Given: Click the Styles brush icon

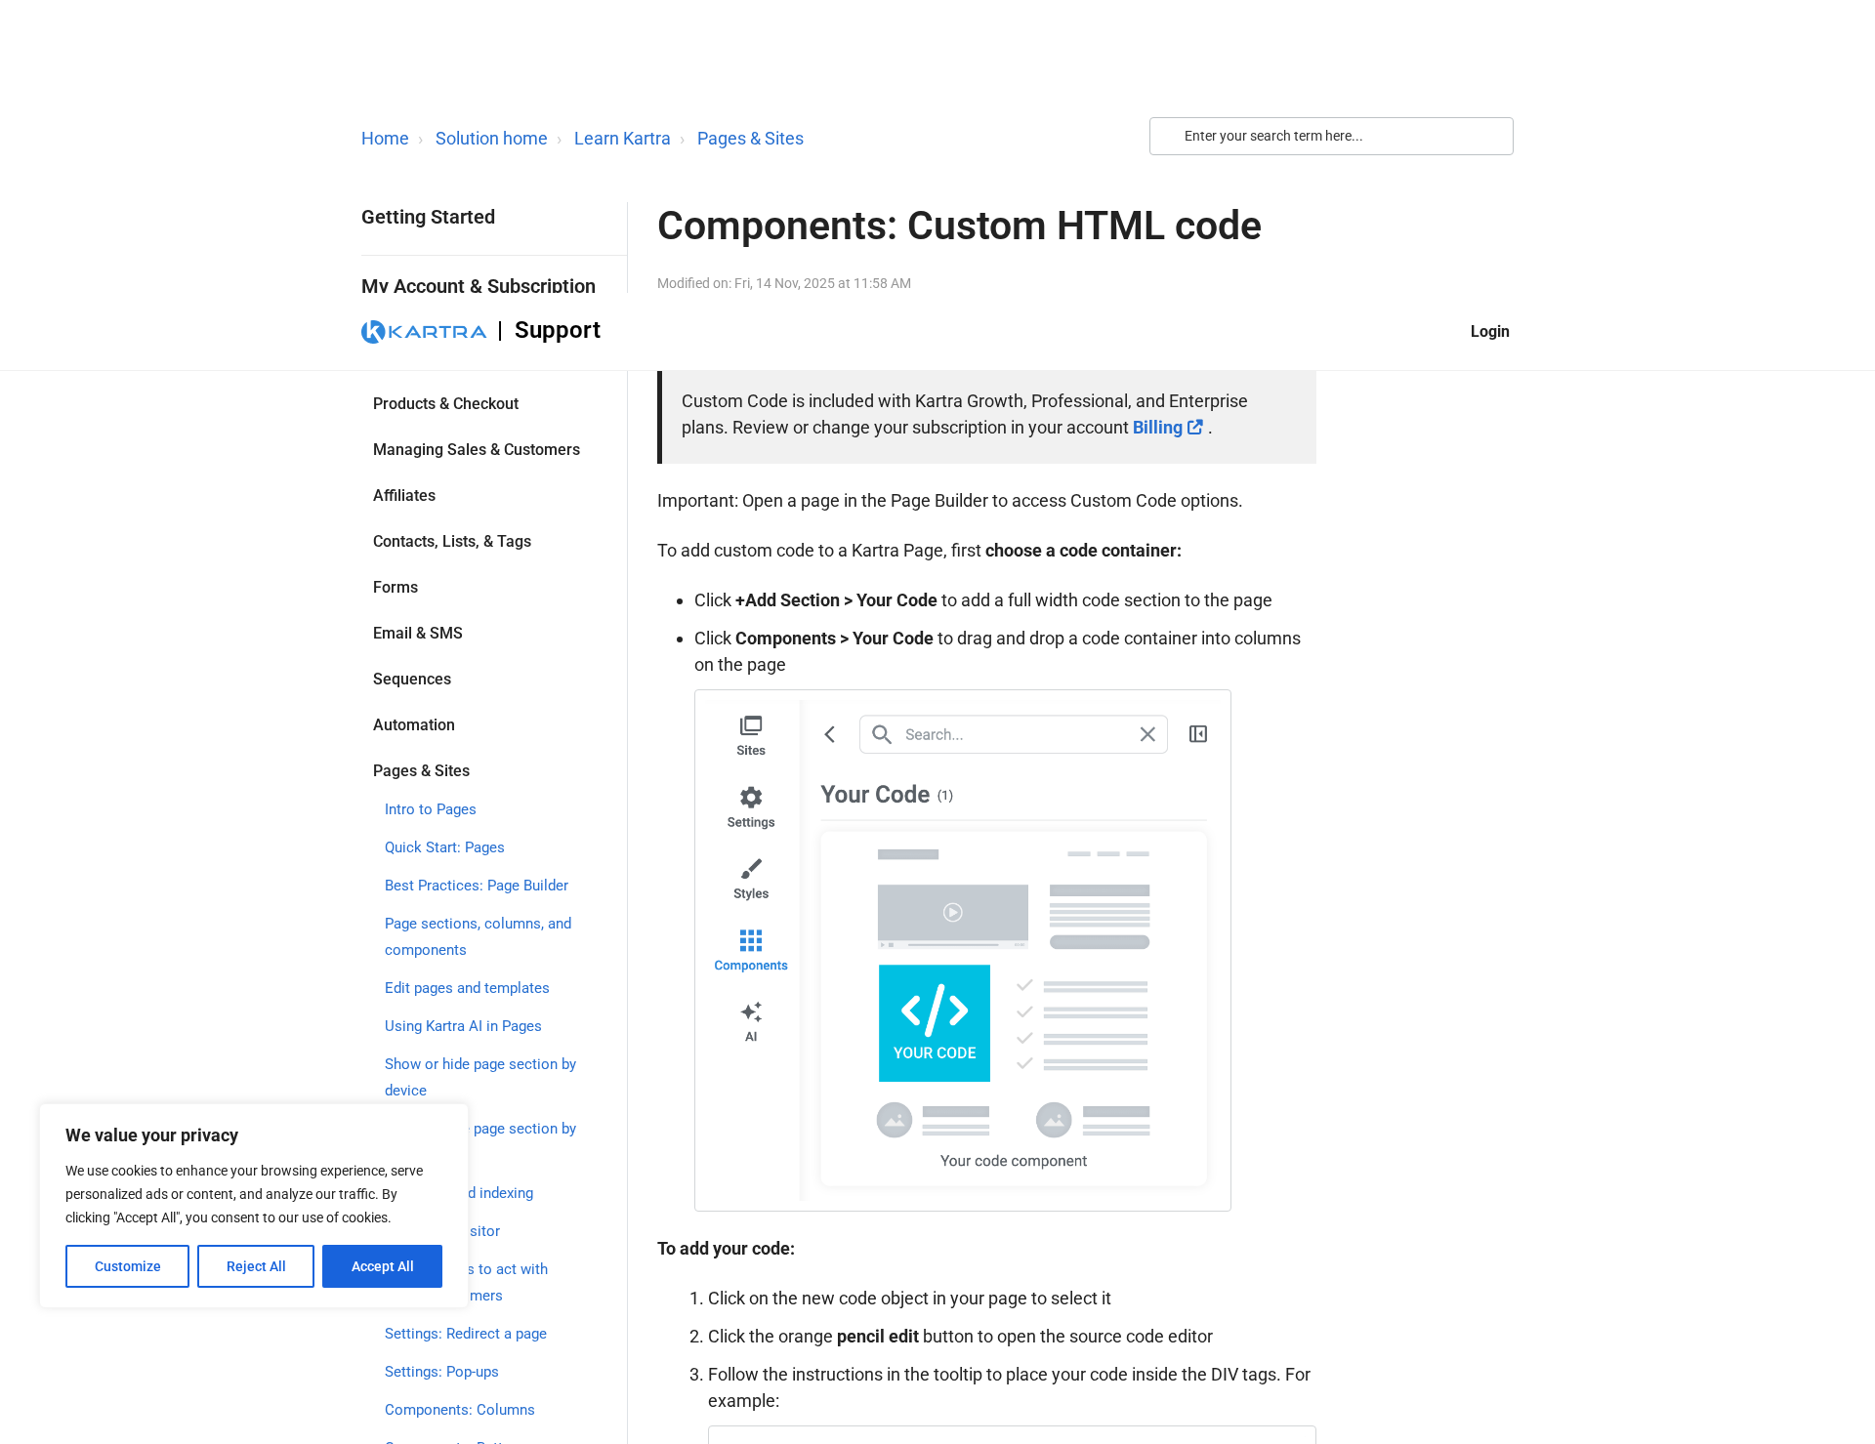Looking at the screenshot, I should [x=750, y=869].
